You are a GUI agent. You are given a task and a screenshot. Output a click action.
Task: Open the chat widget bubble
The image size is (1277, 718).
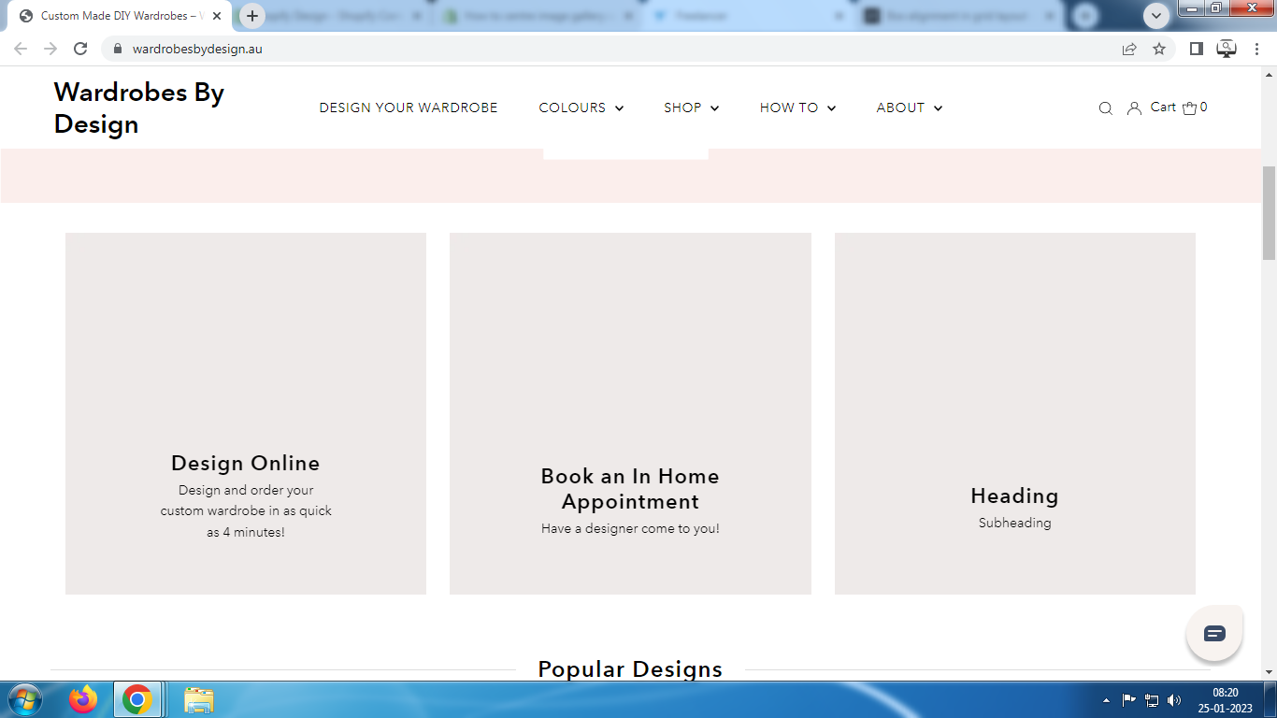point(1214,634)
